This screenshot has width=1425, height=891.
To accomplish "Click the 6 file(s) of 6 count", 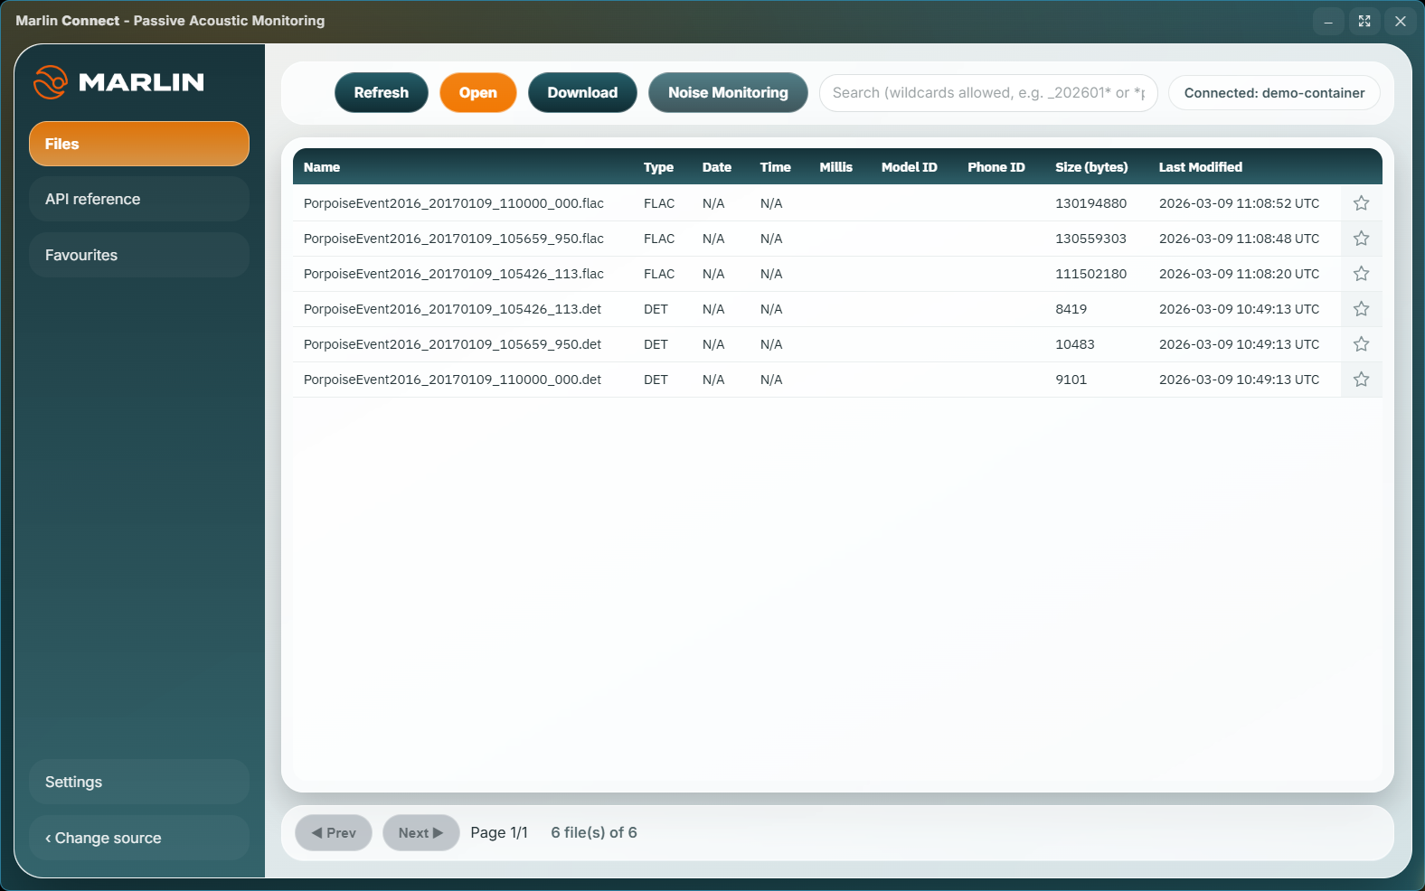I will coord(594,832).
